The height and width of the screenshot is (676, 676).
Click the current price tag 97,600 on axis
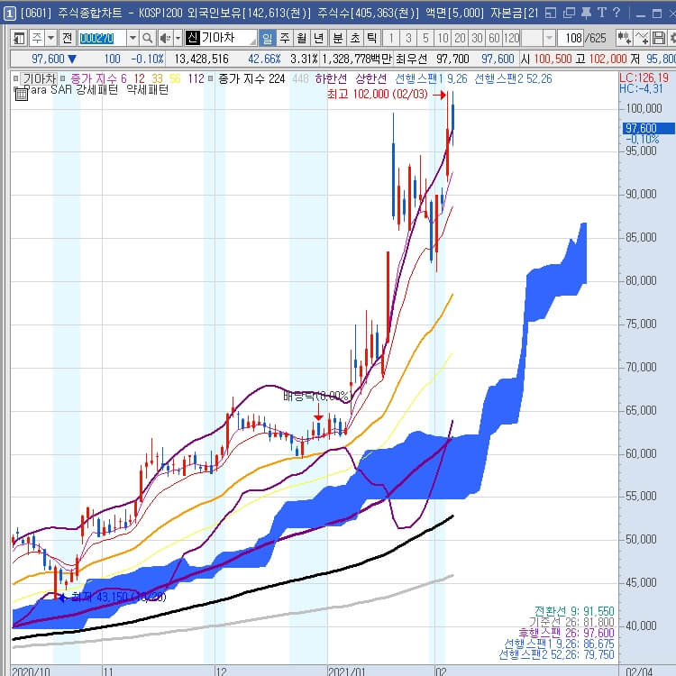[x=648, y=128]
